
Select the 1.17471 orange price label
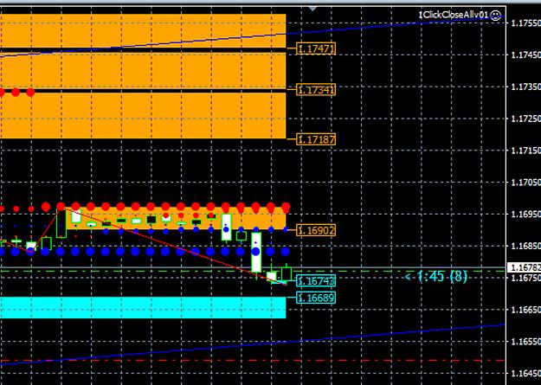[316, 49]
